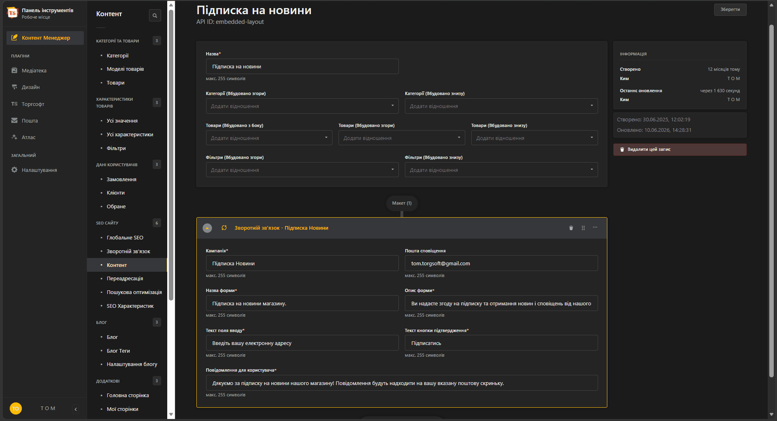Collapse the left sidebar with chevron icon
The width and height of the screenshot is (777, 421).
point(76,409)
